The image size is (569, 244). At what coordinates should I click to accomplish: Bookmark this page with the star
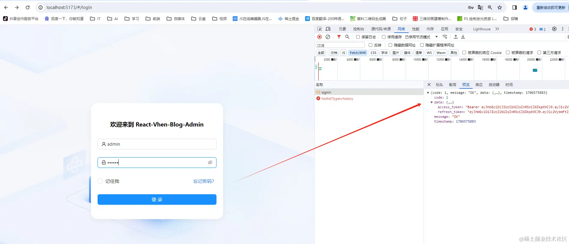[500, 7]
